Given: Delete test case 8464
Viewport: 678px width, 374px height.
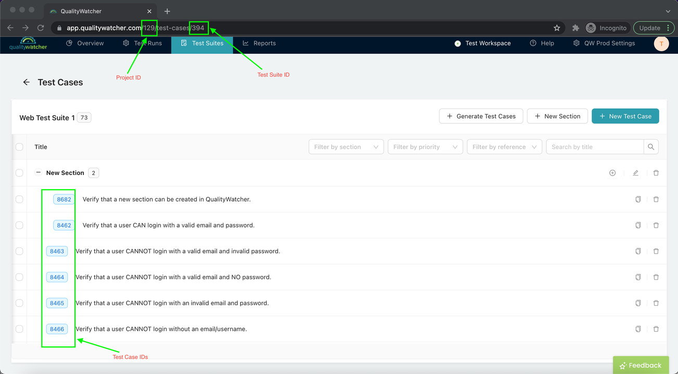Looking at the screenshot, I should tap(656, 277).
